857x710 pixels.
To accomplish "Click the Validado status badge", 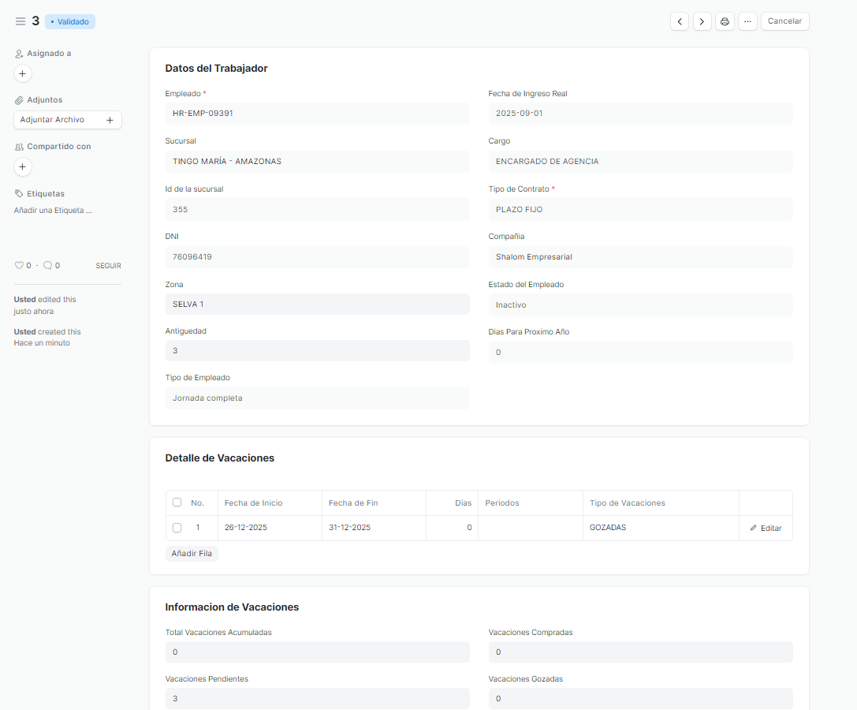I will pos(70,22).
